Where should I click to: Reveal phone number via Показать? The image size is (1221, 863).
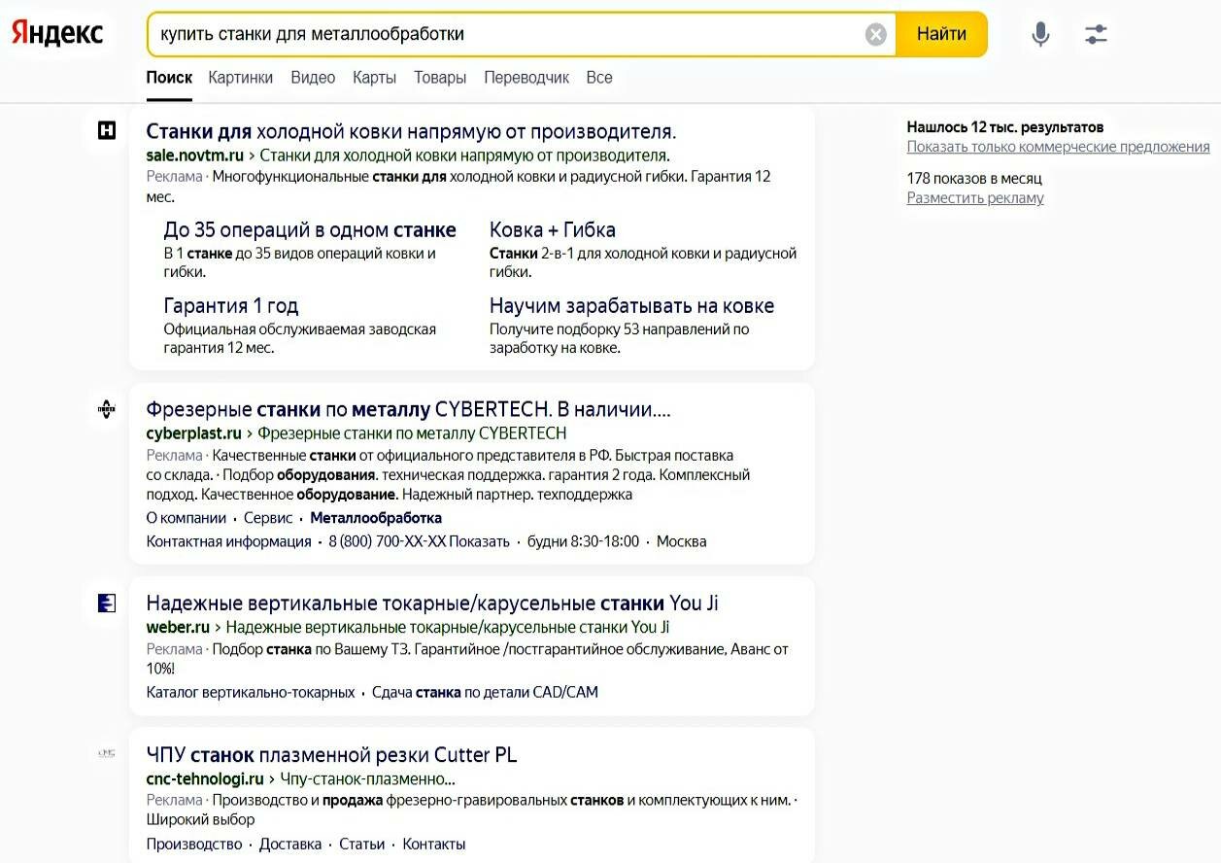click(x=479, y=541)
